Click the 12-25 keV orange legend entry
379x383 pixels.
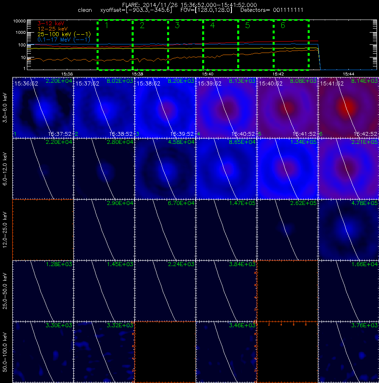click(53, 29)
